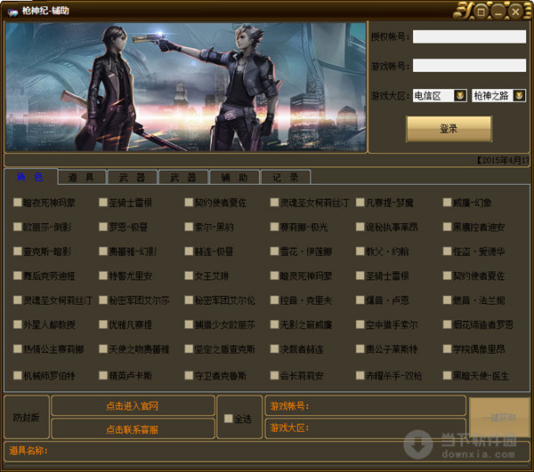Check the 索尔-黑豹 checkbox

coord(189,227)
